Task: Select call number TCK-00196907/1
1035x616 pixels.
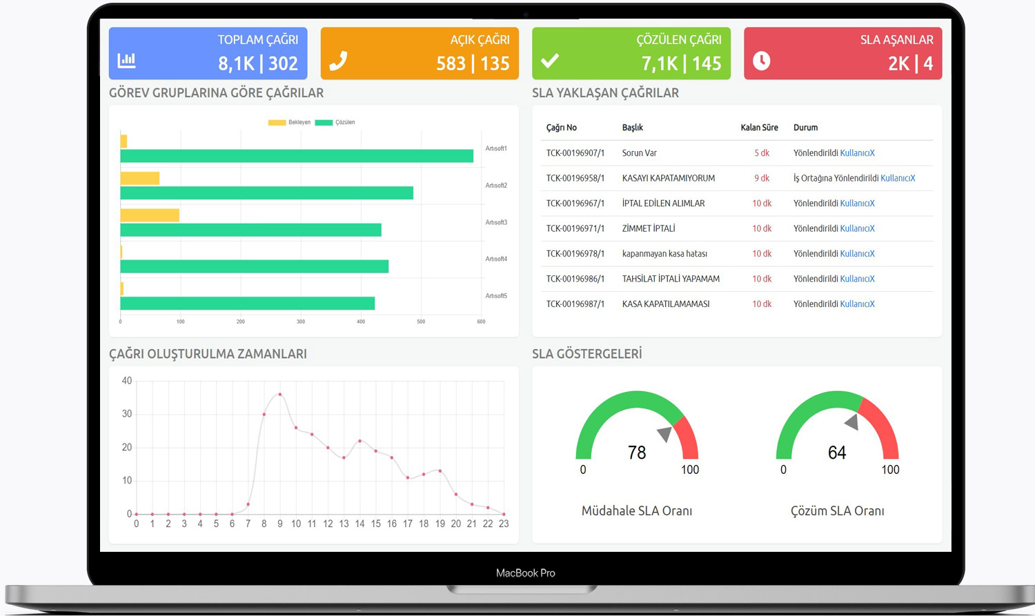Action: (x=575, y=153)
